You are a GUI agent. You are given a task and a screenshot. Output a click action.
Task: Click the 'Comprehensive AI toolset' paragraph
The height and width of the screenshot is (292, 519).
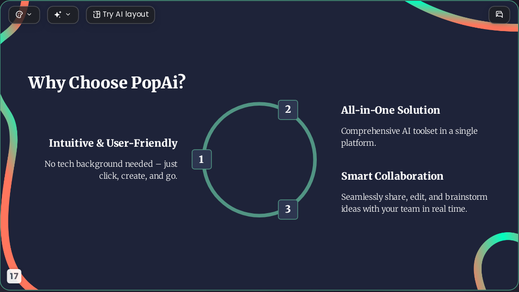pyautogui.click(x=409, y=137)
